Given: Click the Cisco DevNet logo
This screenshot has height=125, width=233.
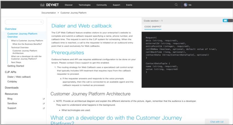Looking at the screenshot, I should (x=49, y=5).
